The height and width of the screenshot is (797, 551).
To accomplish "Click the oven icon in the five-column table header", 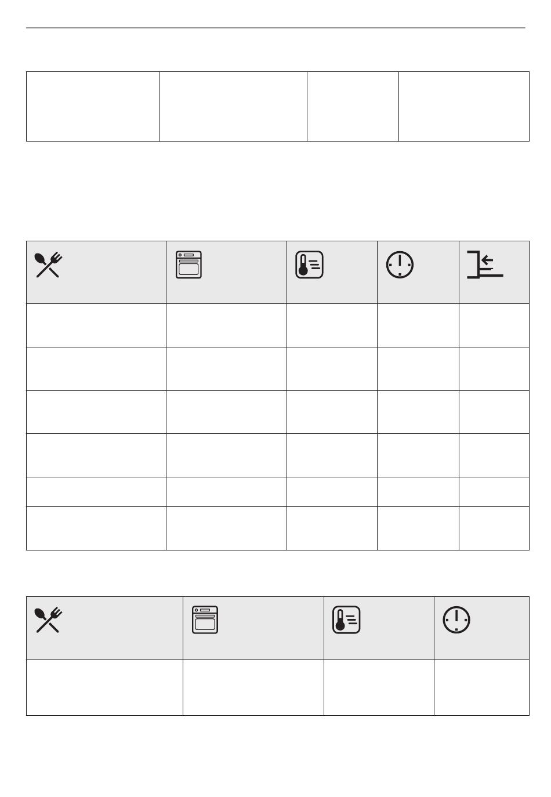I will pos(188,265).
